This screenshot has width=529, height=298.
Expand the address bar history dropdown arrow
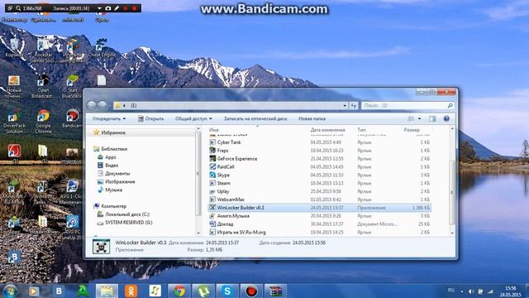point(345,105)
